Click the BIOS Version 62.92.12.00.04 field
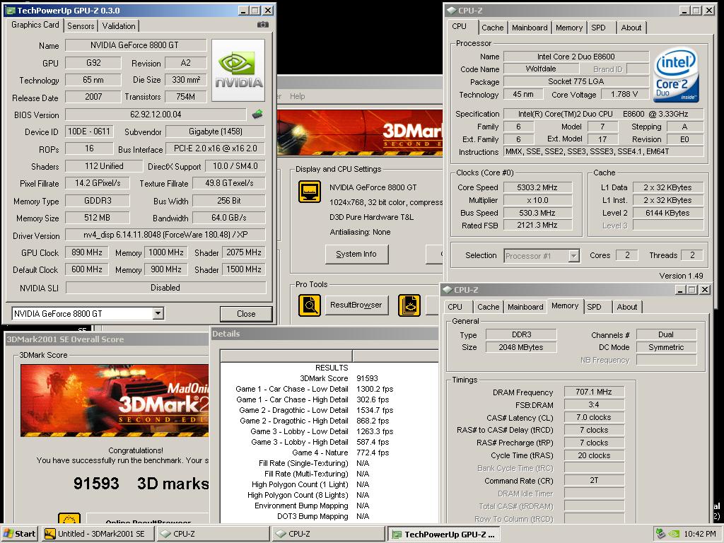Screen dimensions: 724x543 (x=156, y=114)
